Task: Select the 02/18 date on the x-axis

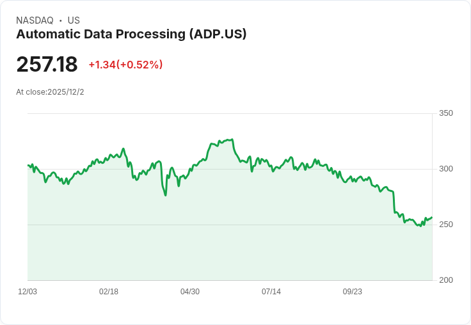Action: (x=109, y=292)
